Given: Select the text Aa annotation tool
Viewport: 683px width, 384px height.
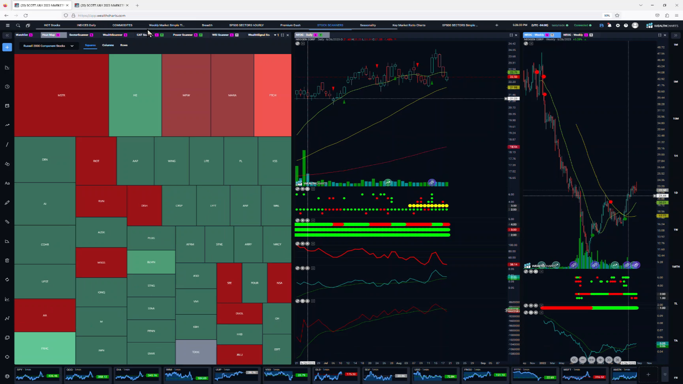Looking at the screenshot, I should [x=7, y=183].
